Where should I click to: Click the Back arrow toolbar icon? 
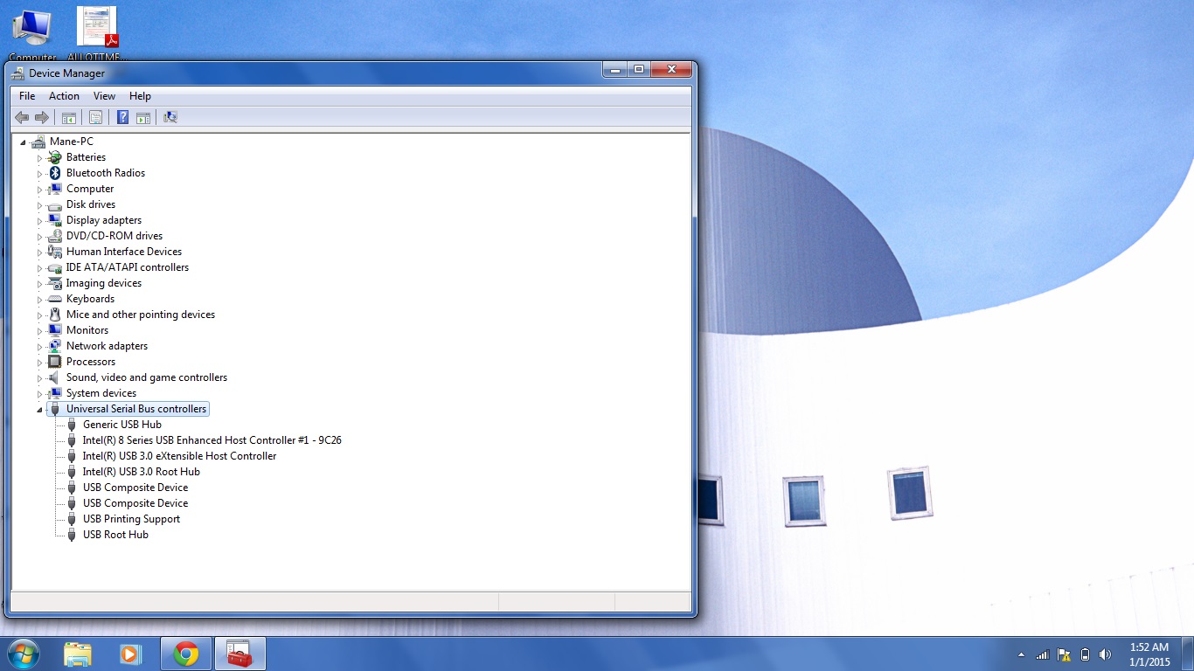(22, 117)
